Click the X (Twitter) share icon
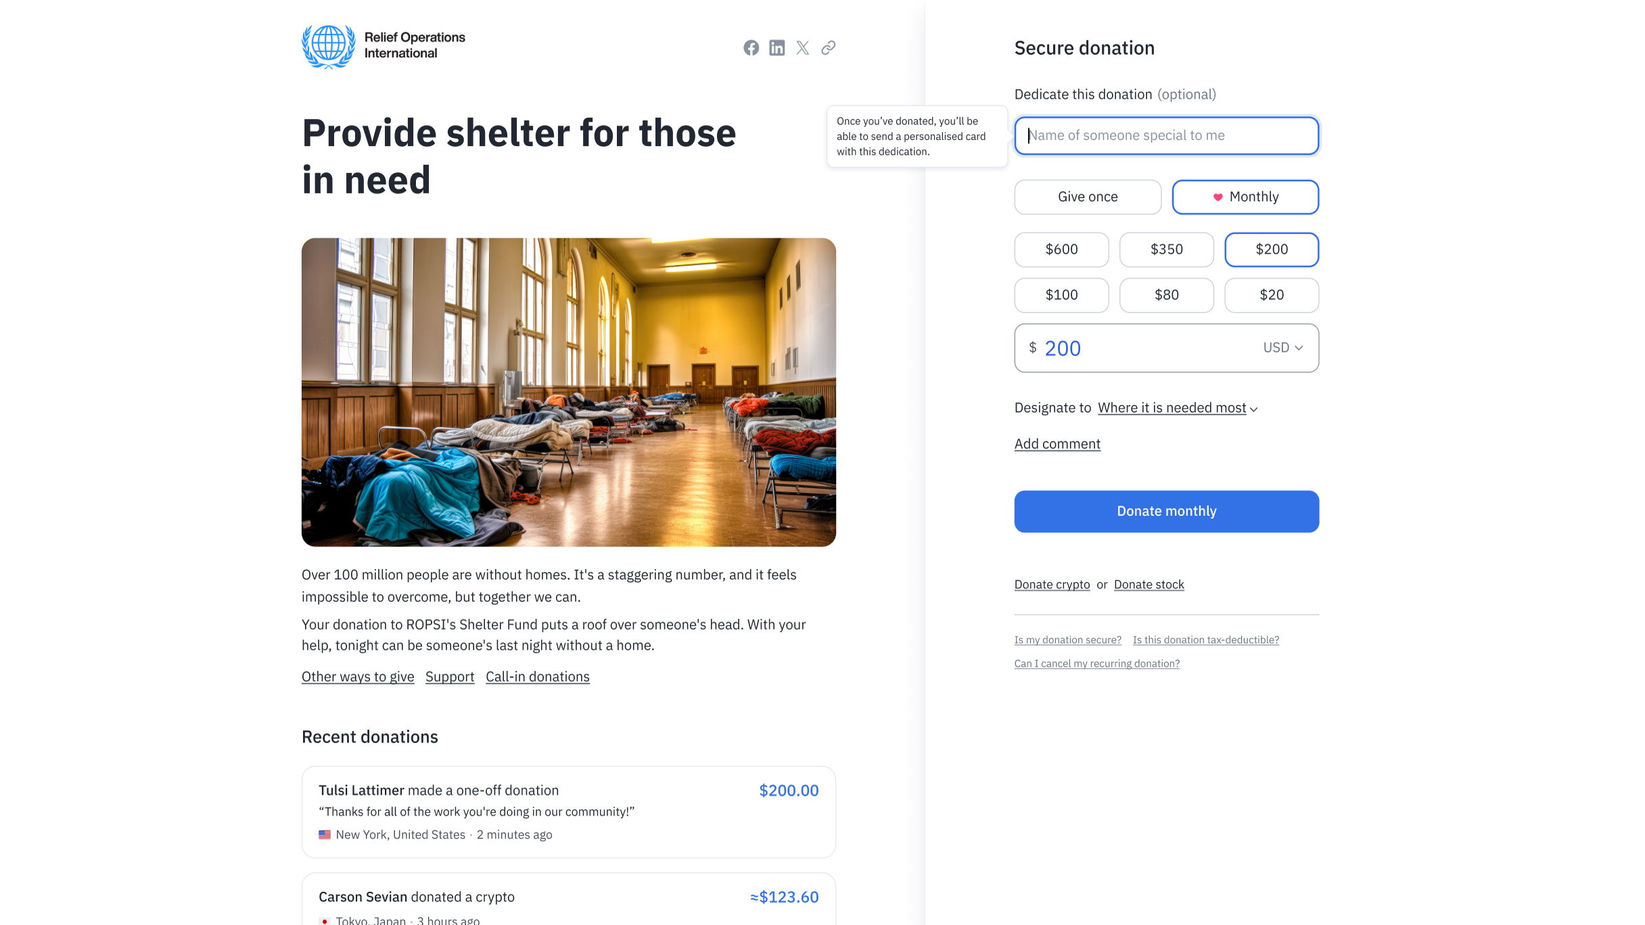Viewport: 1645px width, 925px height. (802, 47)
